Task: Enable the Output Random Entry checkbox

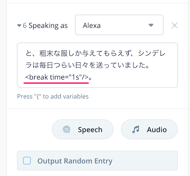Action: click(27, 161)
